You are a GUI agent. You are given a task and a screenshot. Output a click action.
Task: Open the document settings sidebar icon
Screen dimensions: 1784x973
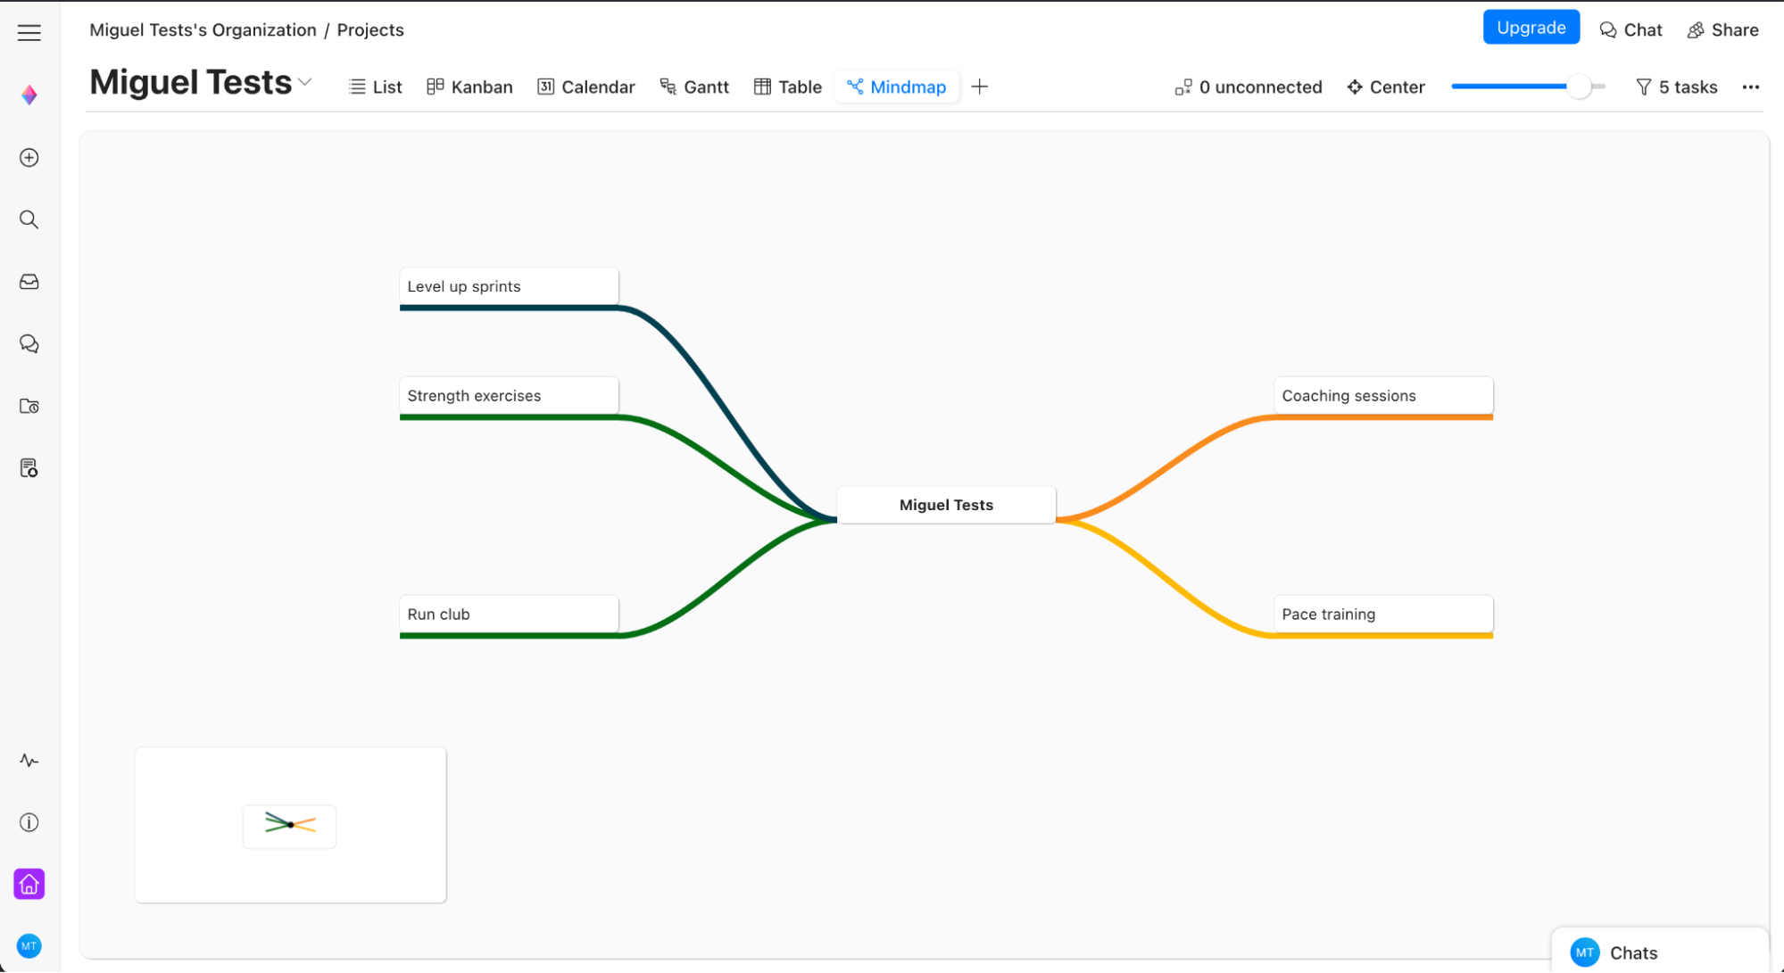coord(29,468)
